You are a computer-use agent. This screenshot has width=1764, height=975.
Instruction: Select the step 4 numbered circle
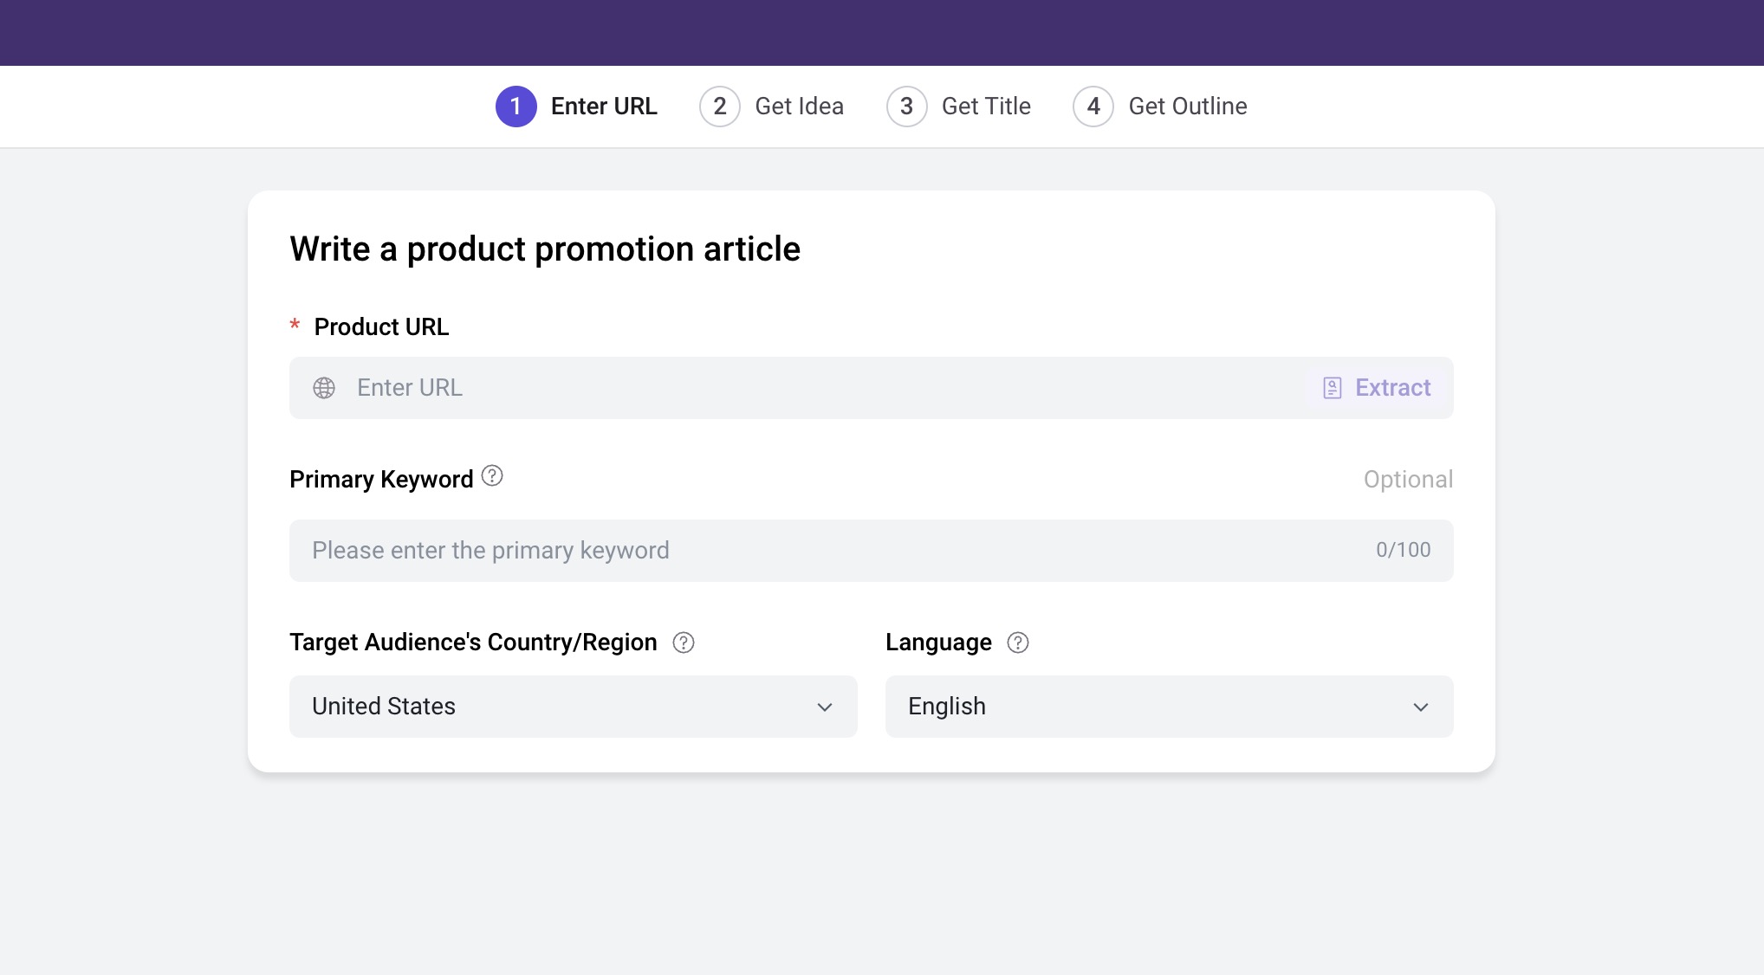click(1093, 107)
